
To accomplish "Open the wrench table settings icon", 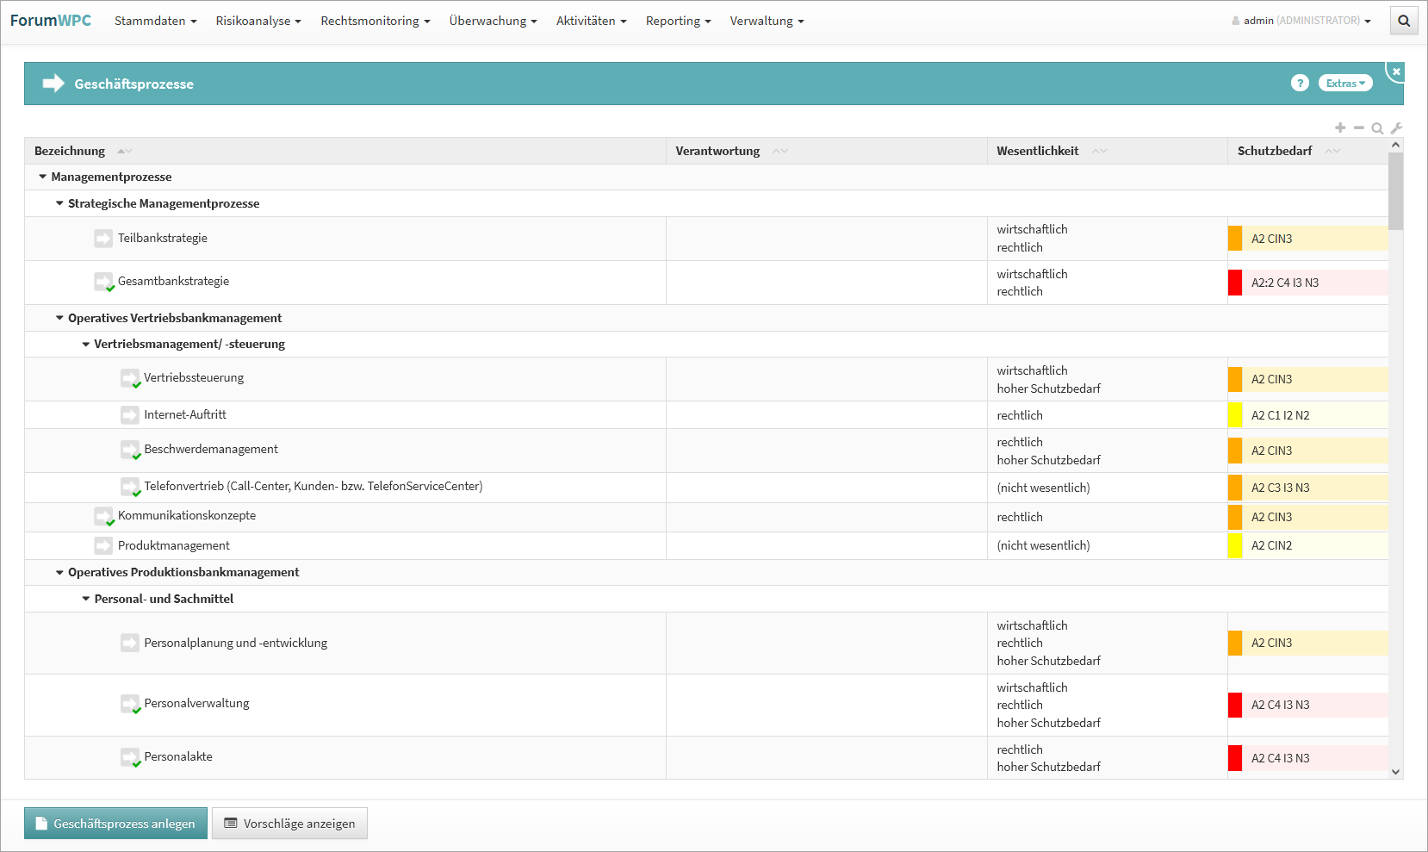I will coord(1396,127).
